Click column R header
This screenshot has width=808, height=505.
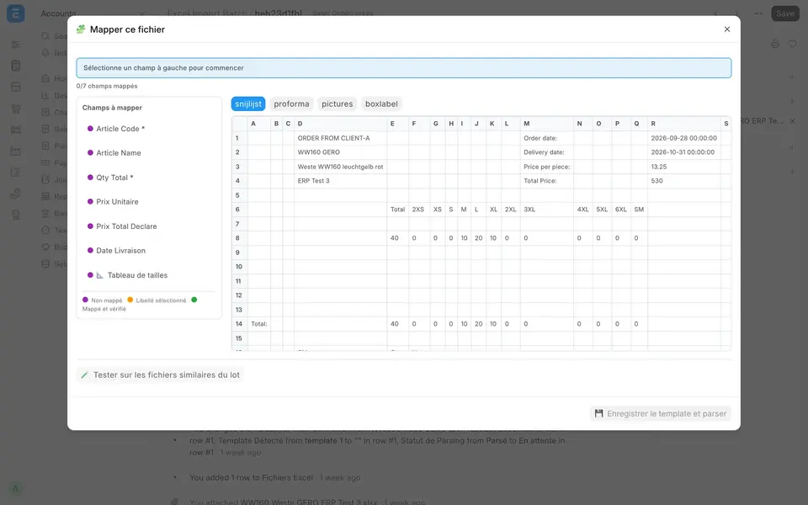click(x=683, y=124)
